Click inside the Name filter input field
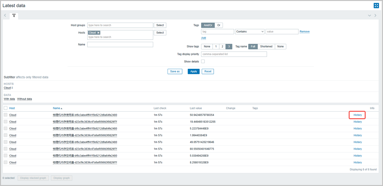This screenshot has height=186, width=383. 120,44
